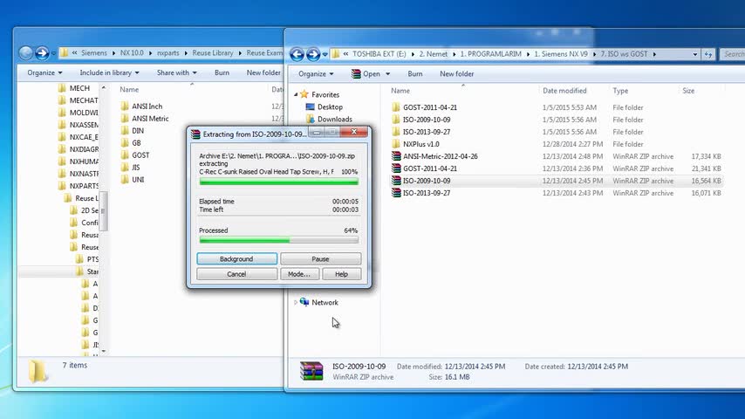Click the Favorites star icon
This screenshot has width=745, height=419.
pos(304,94)
